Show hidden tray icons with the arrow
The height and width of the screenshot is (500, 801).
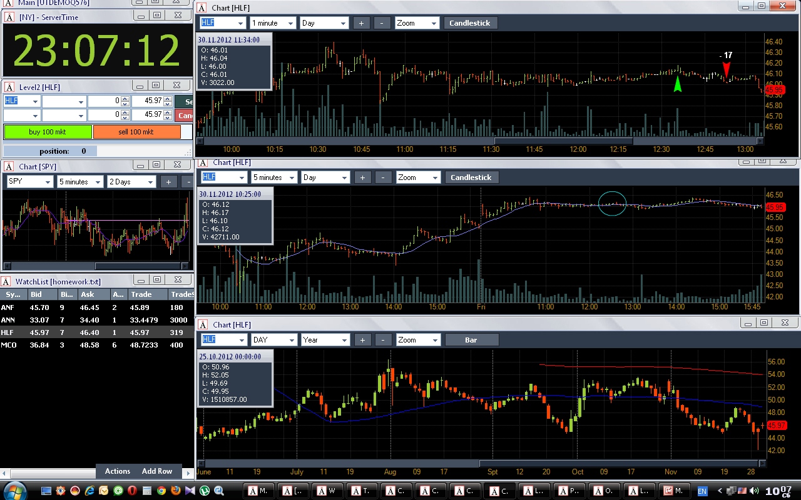point(720,491)
